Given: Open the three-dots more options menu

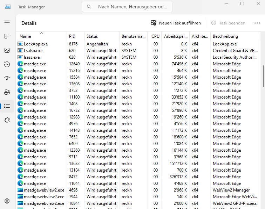Looking at the screenshot, I should tap(257, 23).
